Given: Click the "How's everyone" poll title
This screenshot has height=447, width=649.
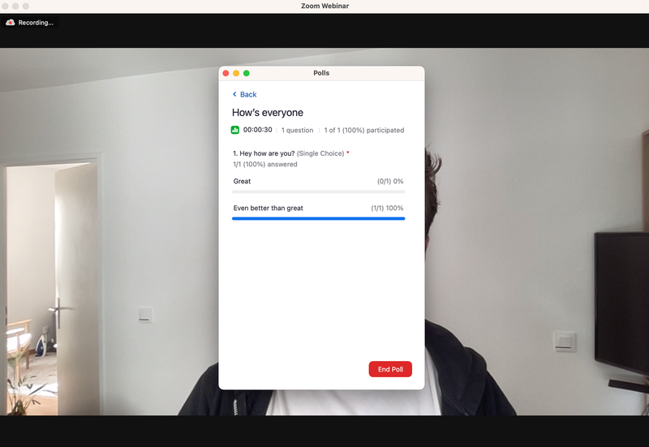Looking at the screenshot, I should pyautogui.click(x=268, y=113).
